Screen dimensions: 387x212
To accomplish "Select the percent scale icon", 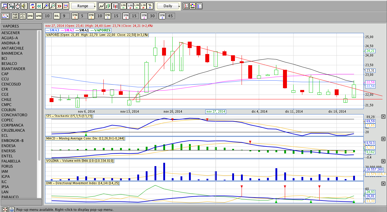I will coord(150,6).
